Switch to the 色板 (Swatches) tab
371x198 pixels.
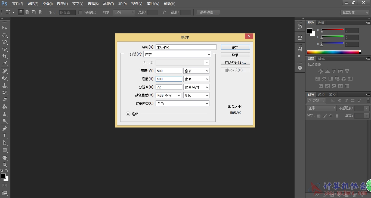point(321,23)
